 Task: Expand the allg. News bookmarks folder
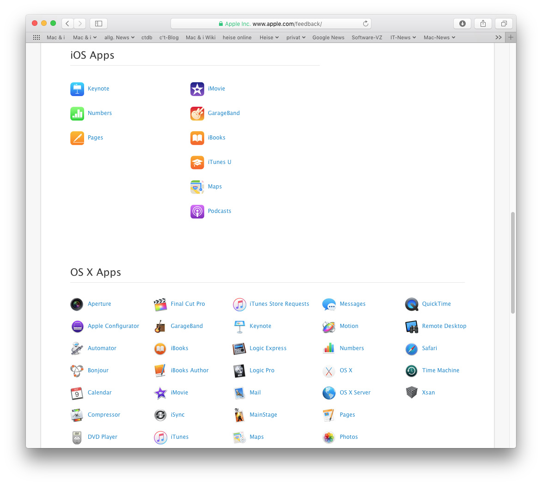(x=119, y=37)
